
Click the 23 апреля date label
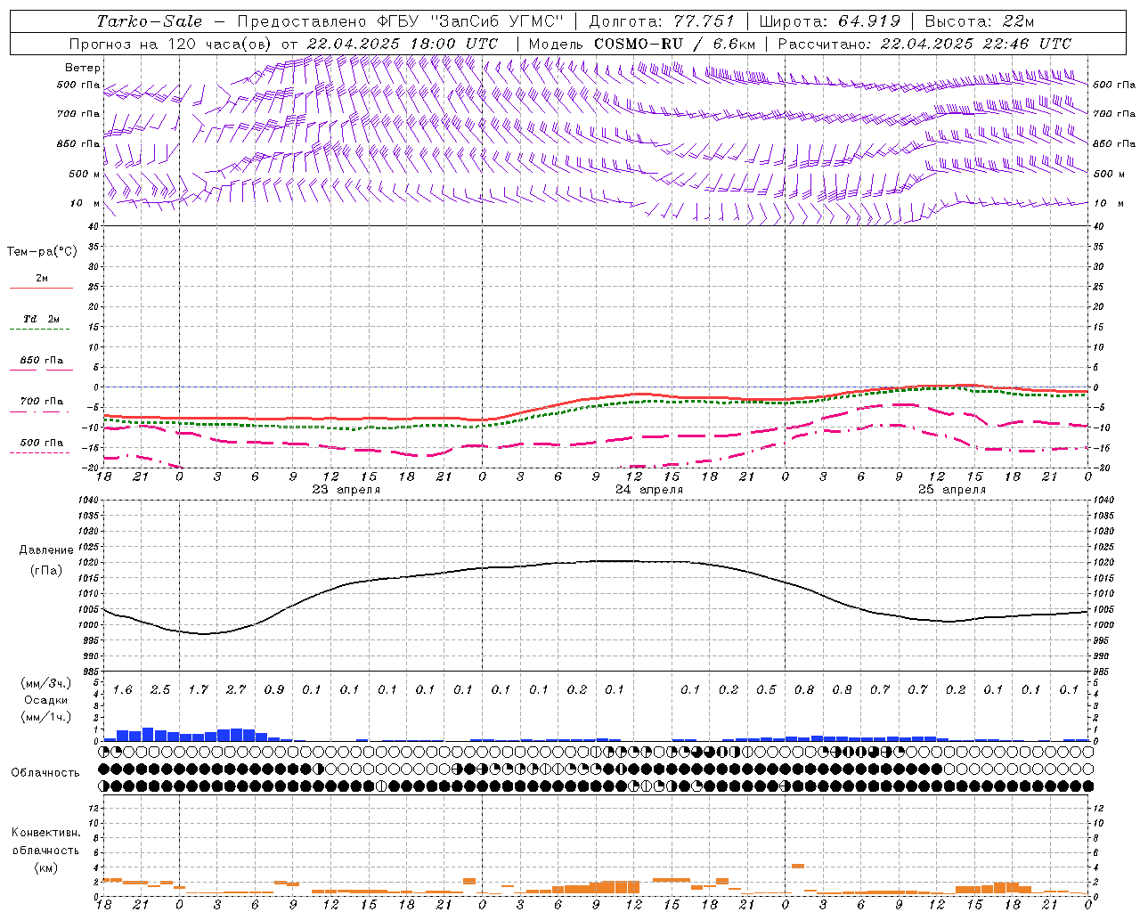(x=346, y=490)
